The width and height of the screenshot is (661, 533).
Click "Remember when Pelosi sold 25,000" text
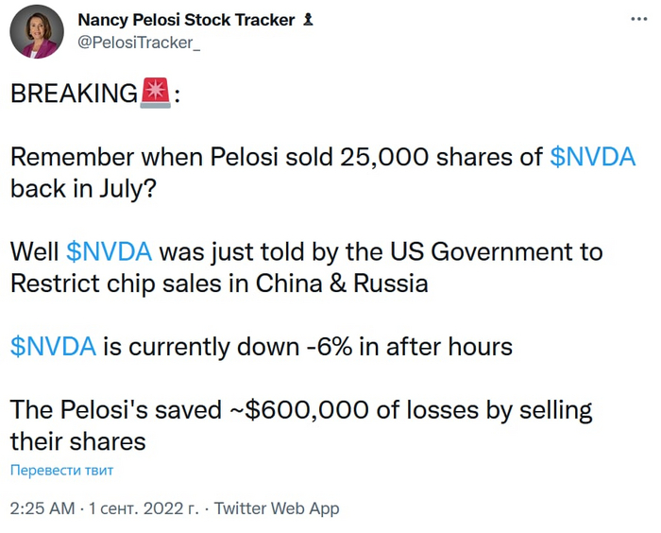(274, 157)
